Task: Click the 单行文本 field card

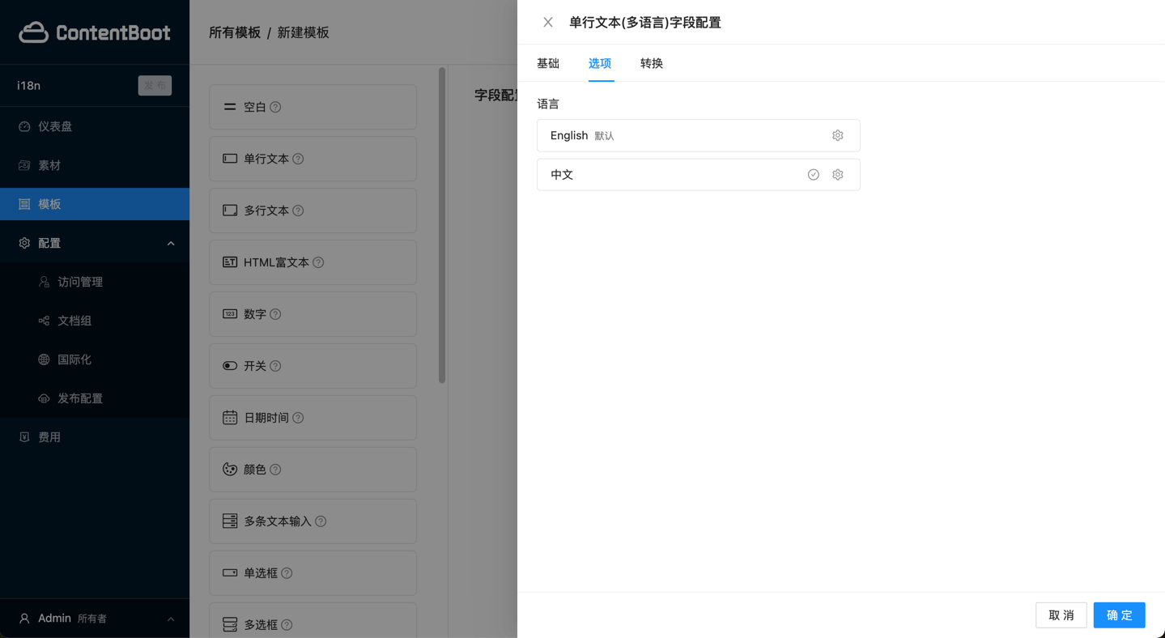Action: 313,159
